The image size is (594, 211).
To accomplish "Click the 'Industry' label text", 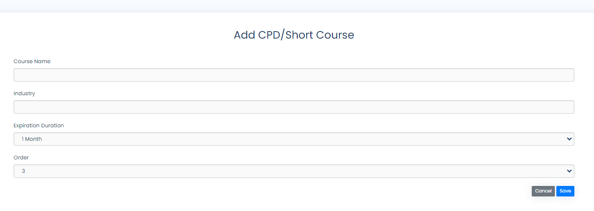I will [24, 93].
